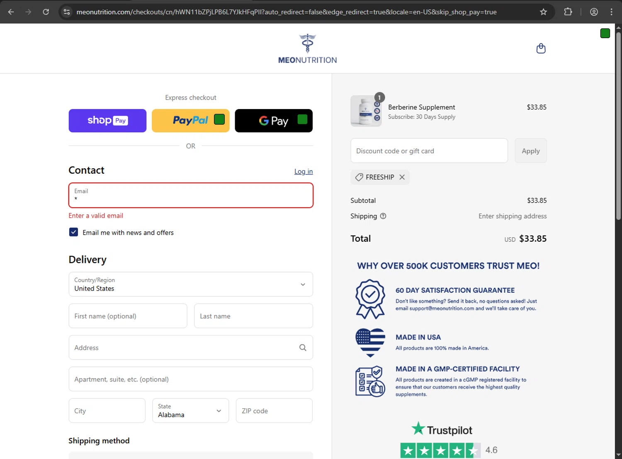Click the 'Express checkout' heading

click(191, 97)
